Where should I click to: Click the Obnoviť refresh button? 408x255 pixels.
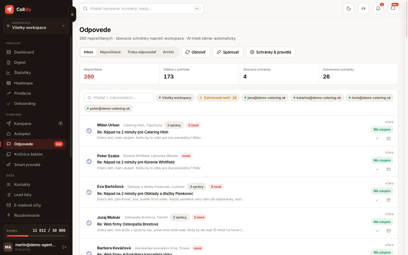click(x=195, y=52)
